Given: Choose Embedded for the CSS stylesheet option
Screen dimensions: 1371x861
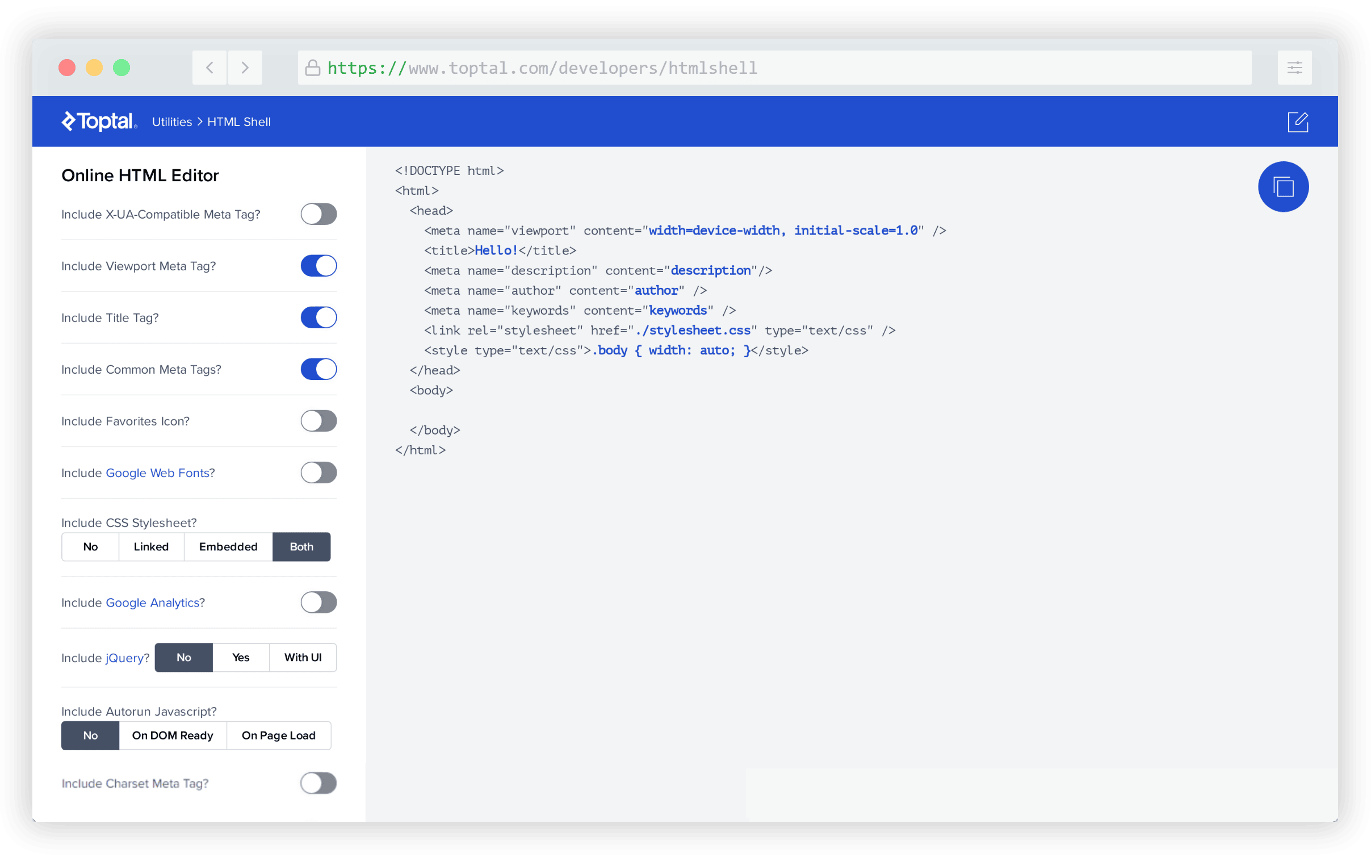Looking at the screenshot, I should click(228, 547).
